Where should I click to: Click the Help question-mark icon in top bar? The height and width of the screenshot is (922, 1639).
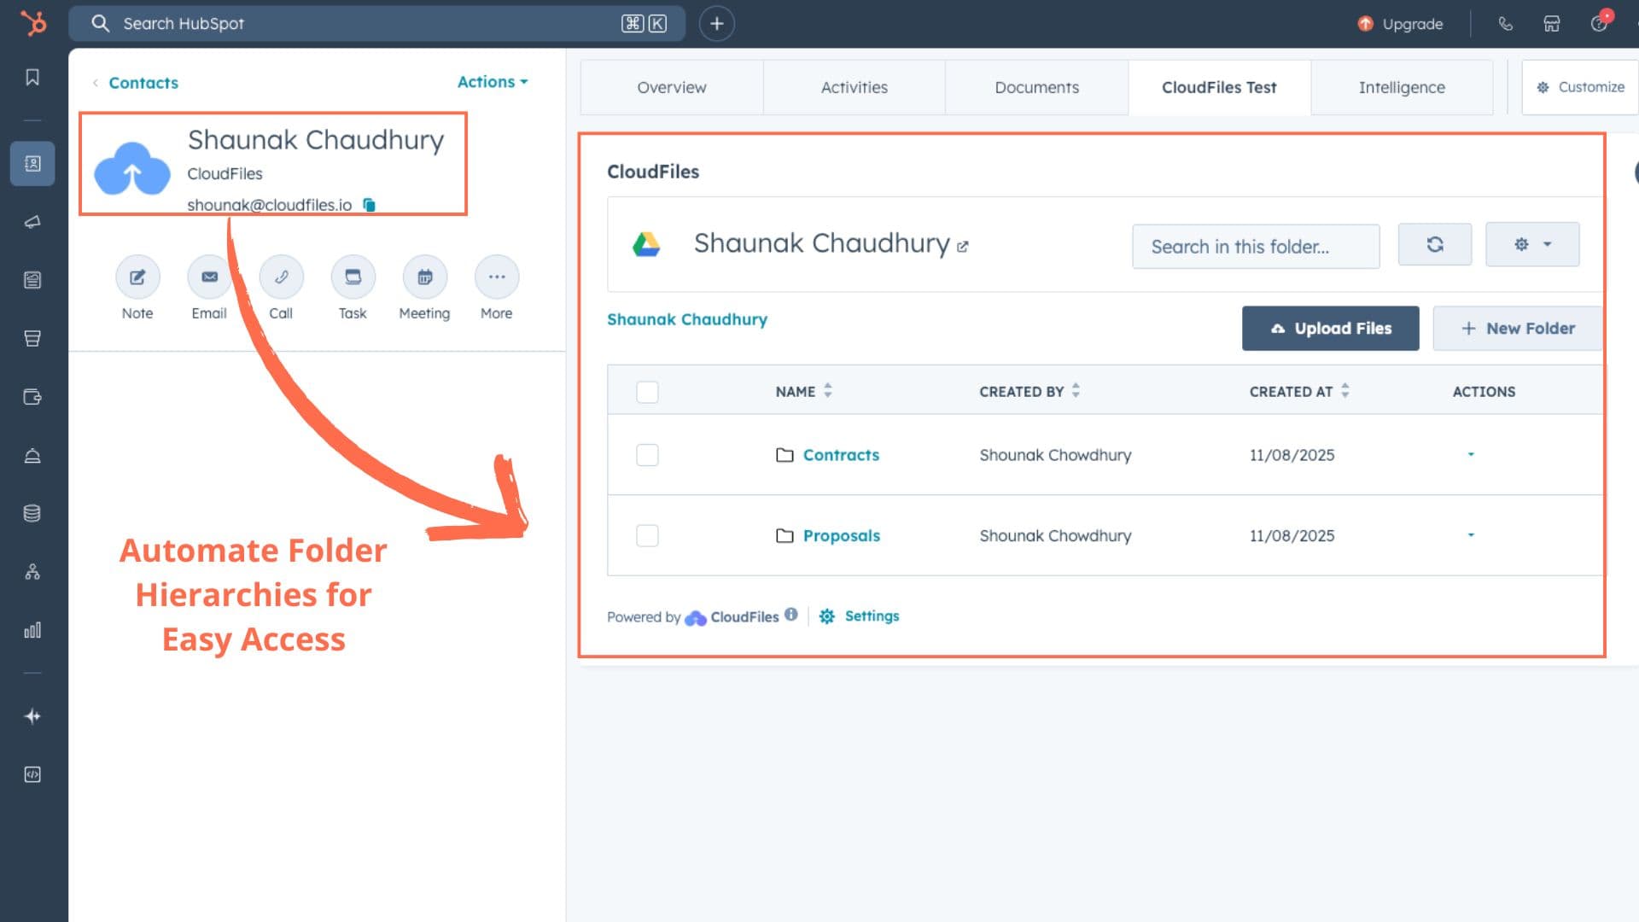coord(1600,23)
